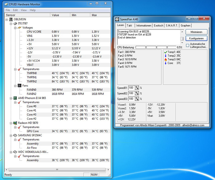Click the green checkmark icon beside Temp1

(x=166, y=52)
